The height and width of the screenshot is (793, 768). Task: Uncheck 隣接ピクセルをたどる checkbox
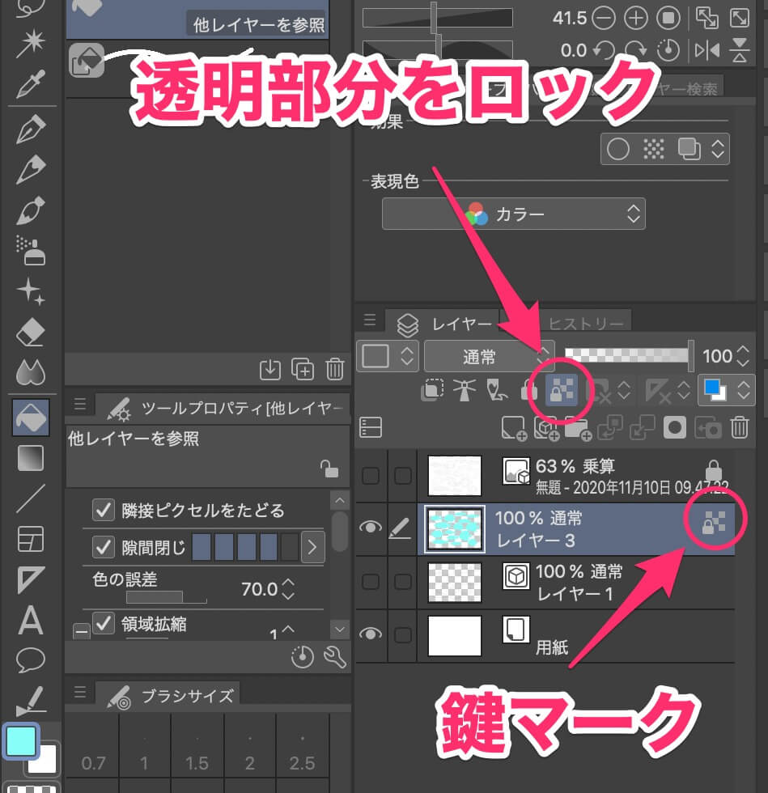(104, 511)
